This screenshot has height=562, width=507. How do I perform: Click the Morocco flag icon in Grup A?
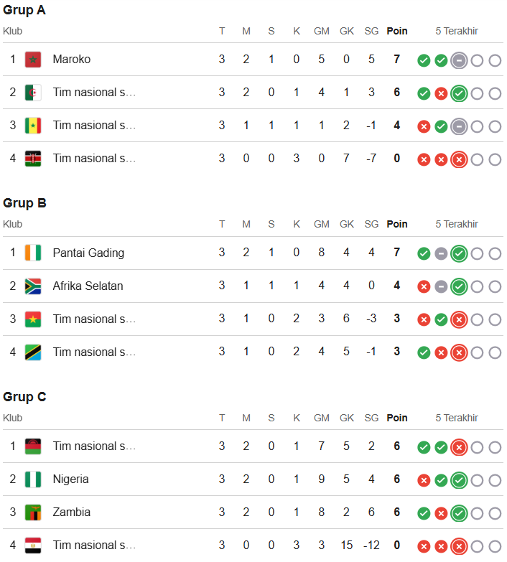coord(33,60)
